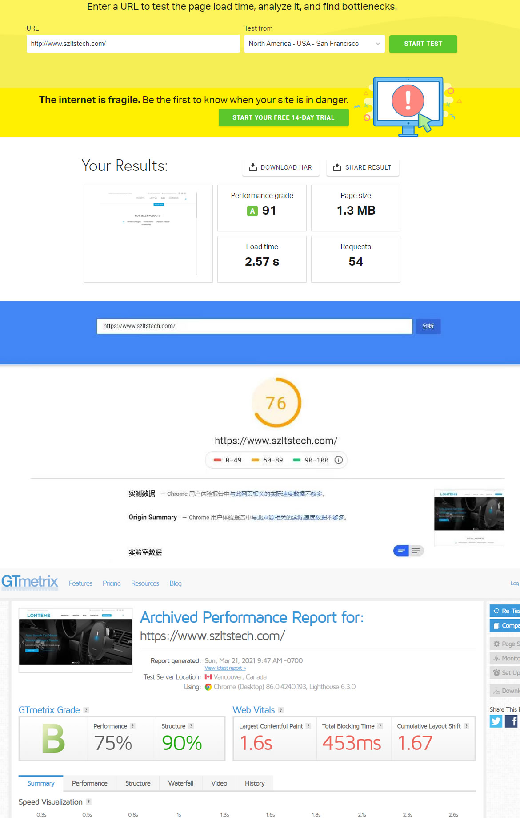
Task: Click the green A grade badge
Action: [252, 211]
